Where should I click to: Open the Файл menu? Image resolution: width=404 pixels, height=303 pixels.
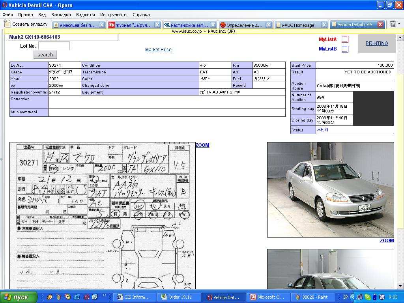pyautogui.click(x=8, y=15)
